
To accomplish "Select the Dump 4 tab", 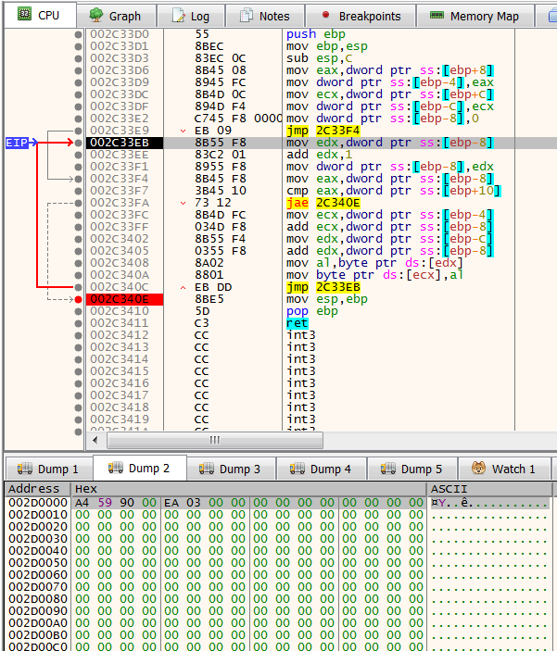I will [x=322, y=469].
